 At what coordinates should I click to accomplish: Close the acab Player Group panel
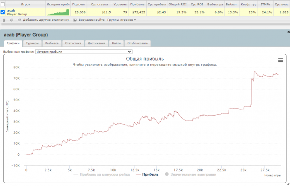tap(288, 32)
